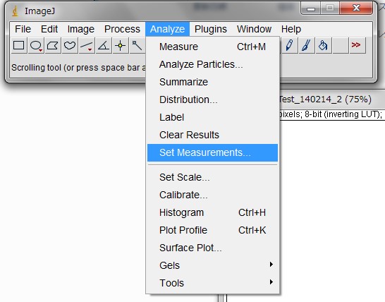This screenshot has width=385, height=302.
Task: Select the Flood Fill bucket tool
Action: pyautogui.click(x=324, y=45)
